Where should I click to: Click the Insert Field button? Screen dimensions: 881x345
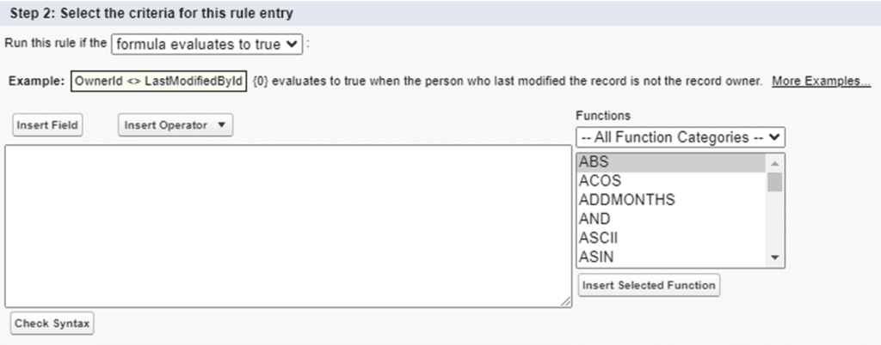pyautogui.click(x=48, y=125)
